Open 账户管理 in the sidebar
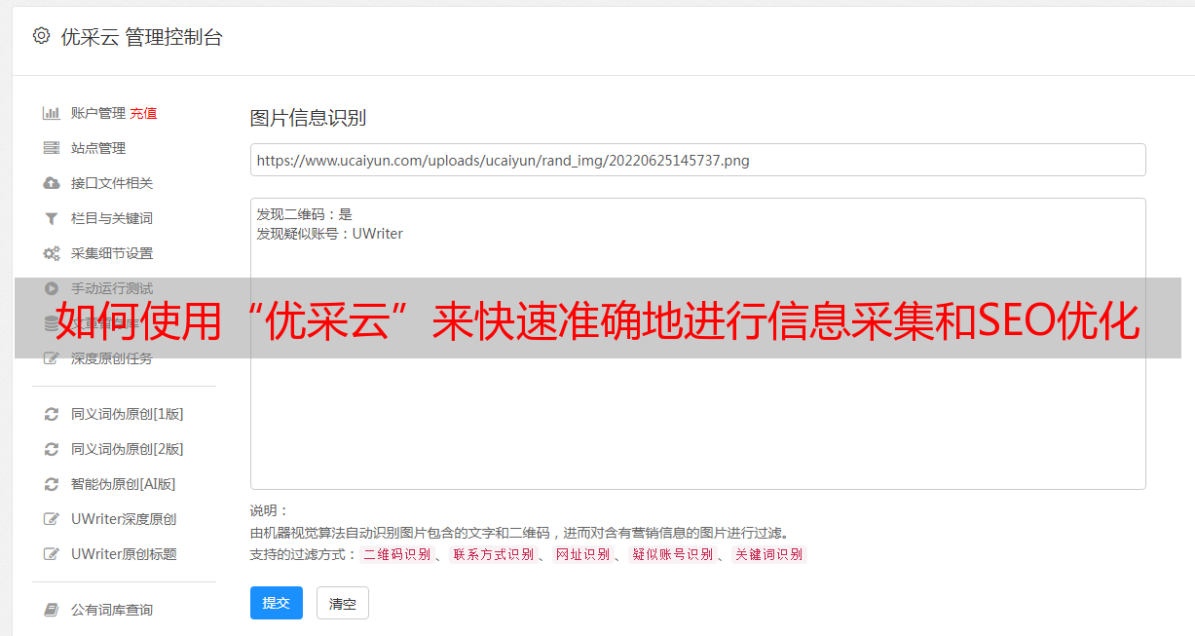 click(x=98, y=113)
